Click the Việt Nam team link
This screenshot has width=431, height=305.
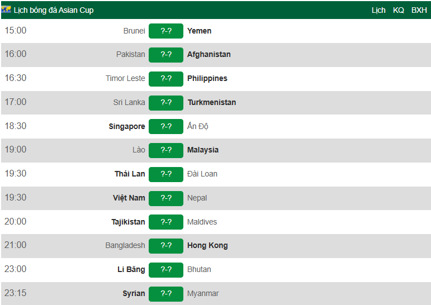129,198
